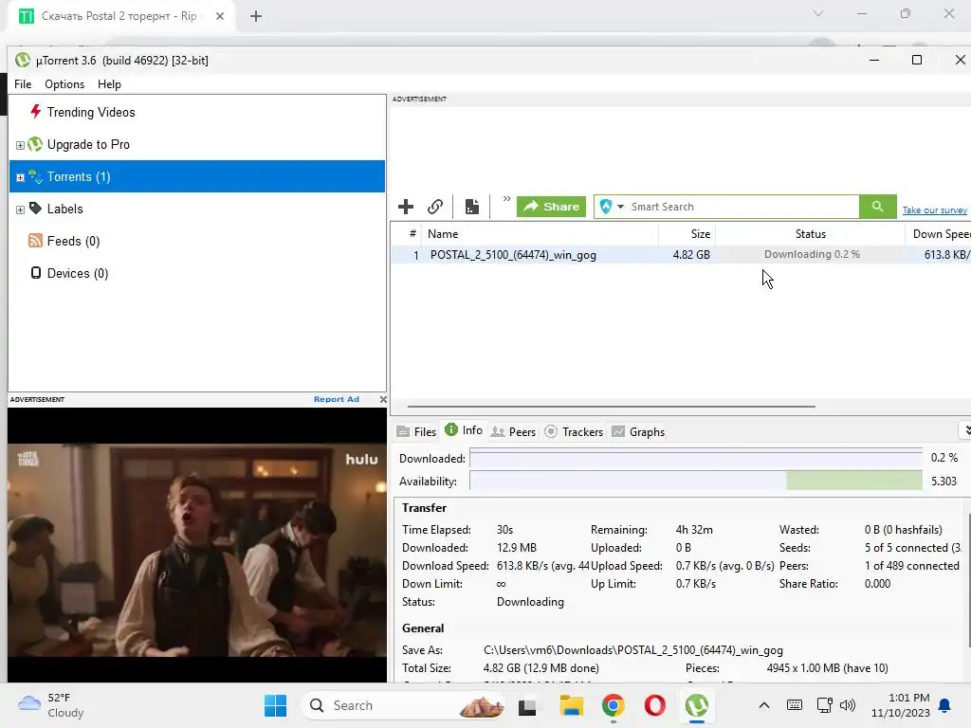Click the green Share button
The height and width of the screenshot is (728, 971).
pos(551,207)
